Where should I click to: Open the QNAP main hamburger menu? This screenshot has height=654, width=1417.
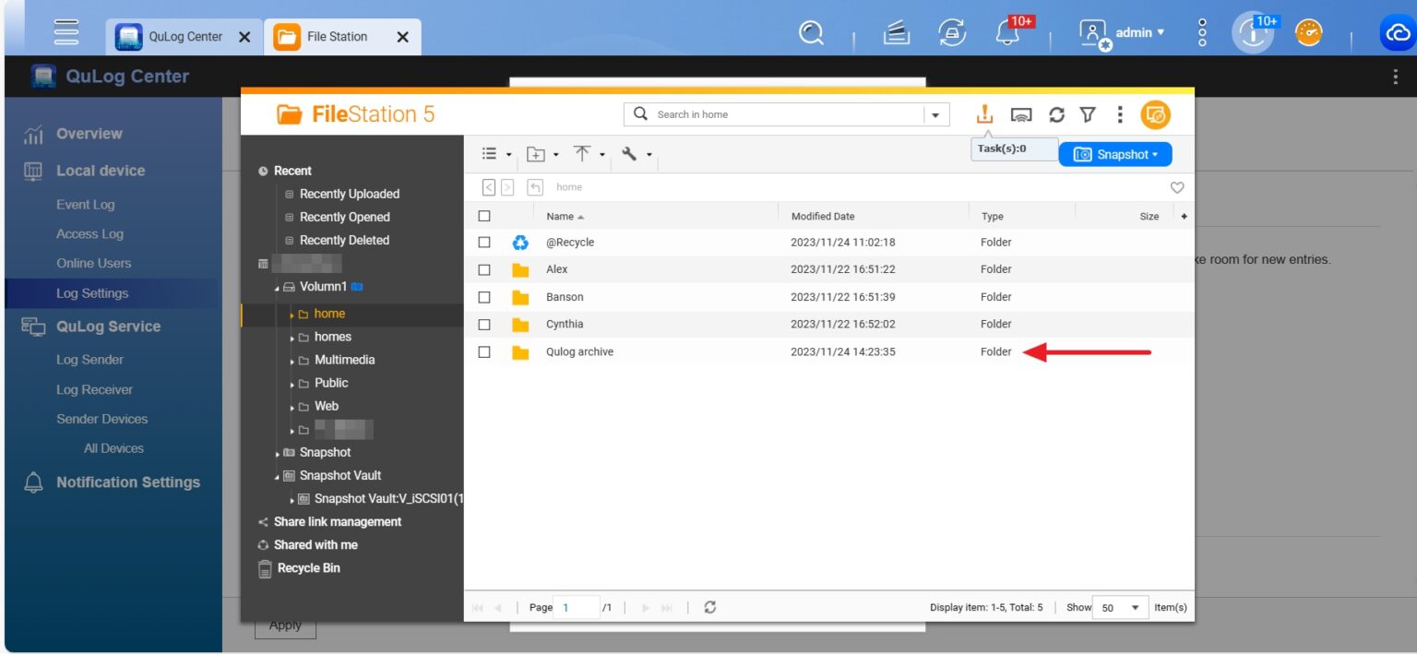66,33
